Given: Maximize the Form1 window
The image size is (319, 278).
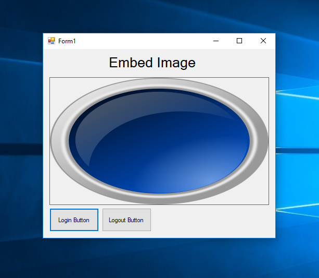Looking at the screenshot, I should (239, 41).
